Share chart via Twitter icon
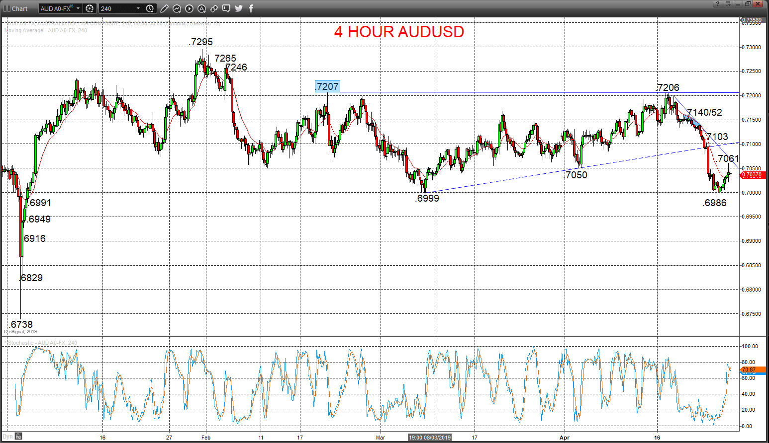Image resolution: width=769 pixels, height=443 pixels. tap(239, 8)
